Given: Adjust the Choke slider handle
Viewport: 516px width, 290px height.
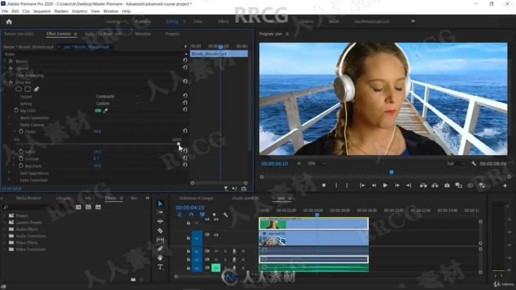Looking at the screenshot, I should [x=178, y=143].
